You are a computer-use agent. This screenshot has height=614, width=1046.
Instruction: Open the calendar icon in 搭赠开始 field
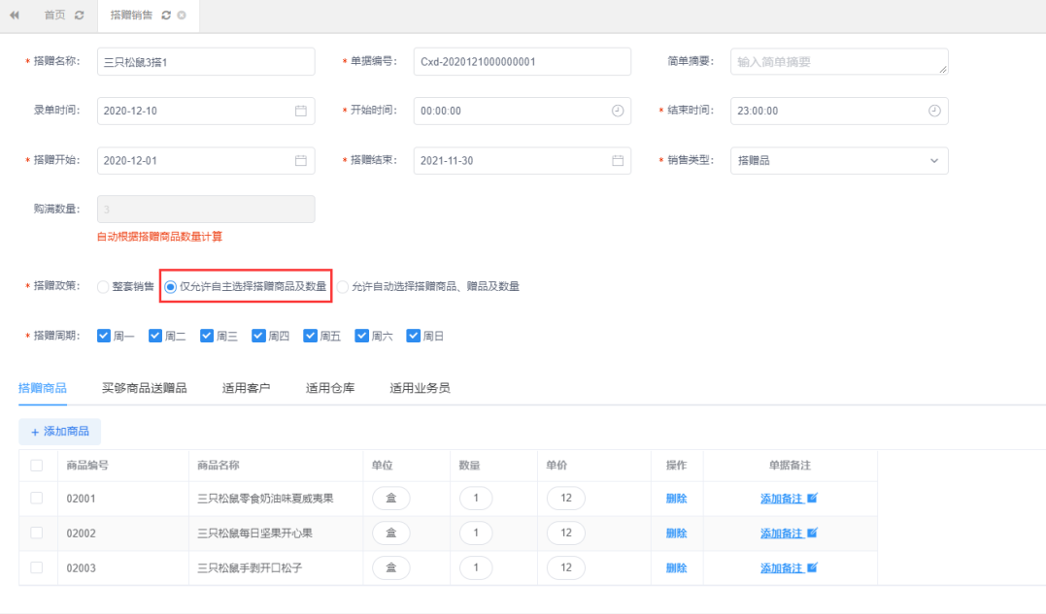pyautogui.click(x=301, y=160)
